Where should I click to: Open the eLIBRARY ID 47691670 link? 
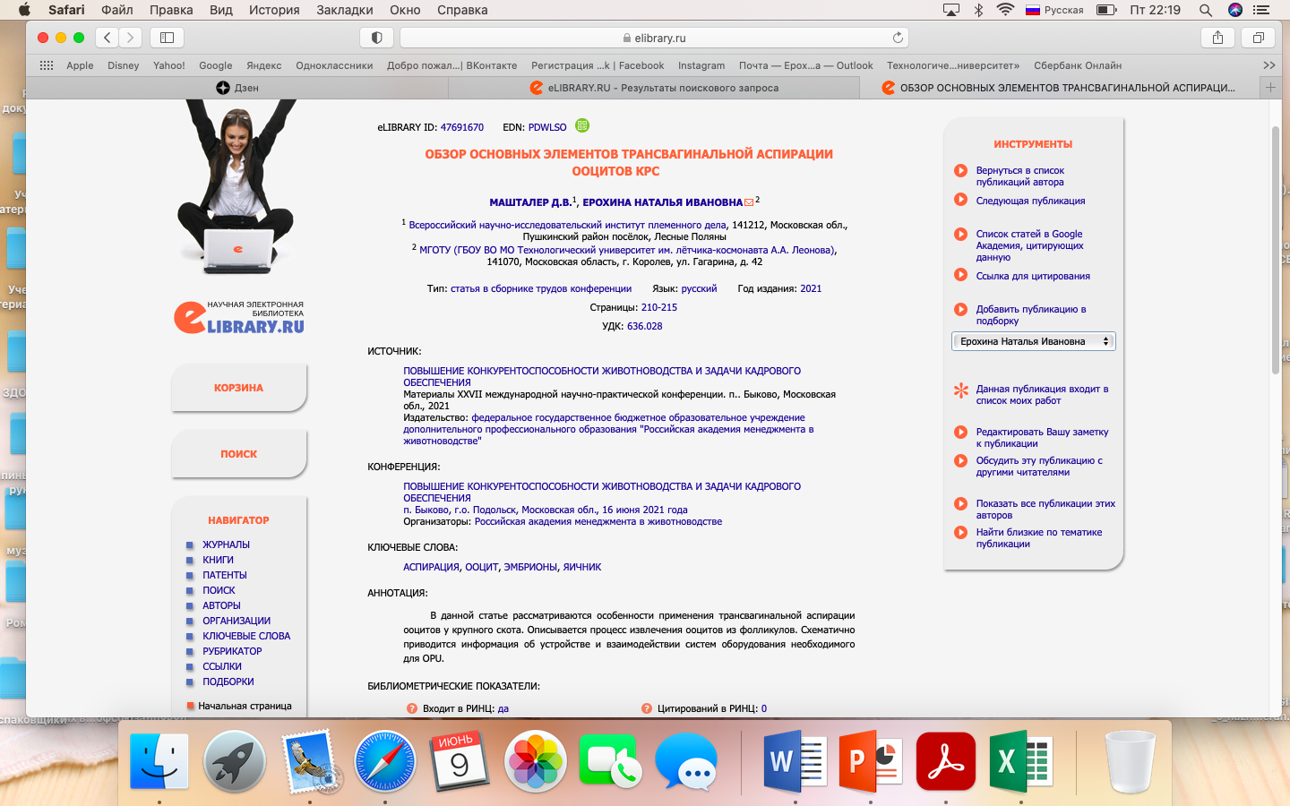[x=461, y=127]
